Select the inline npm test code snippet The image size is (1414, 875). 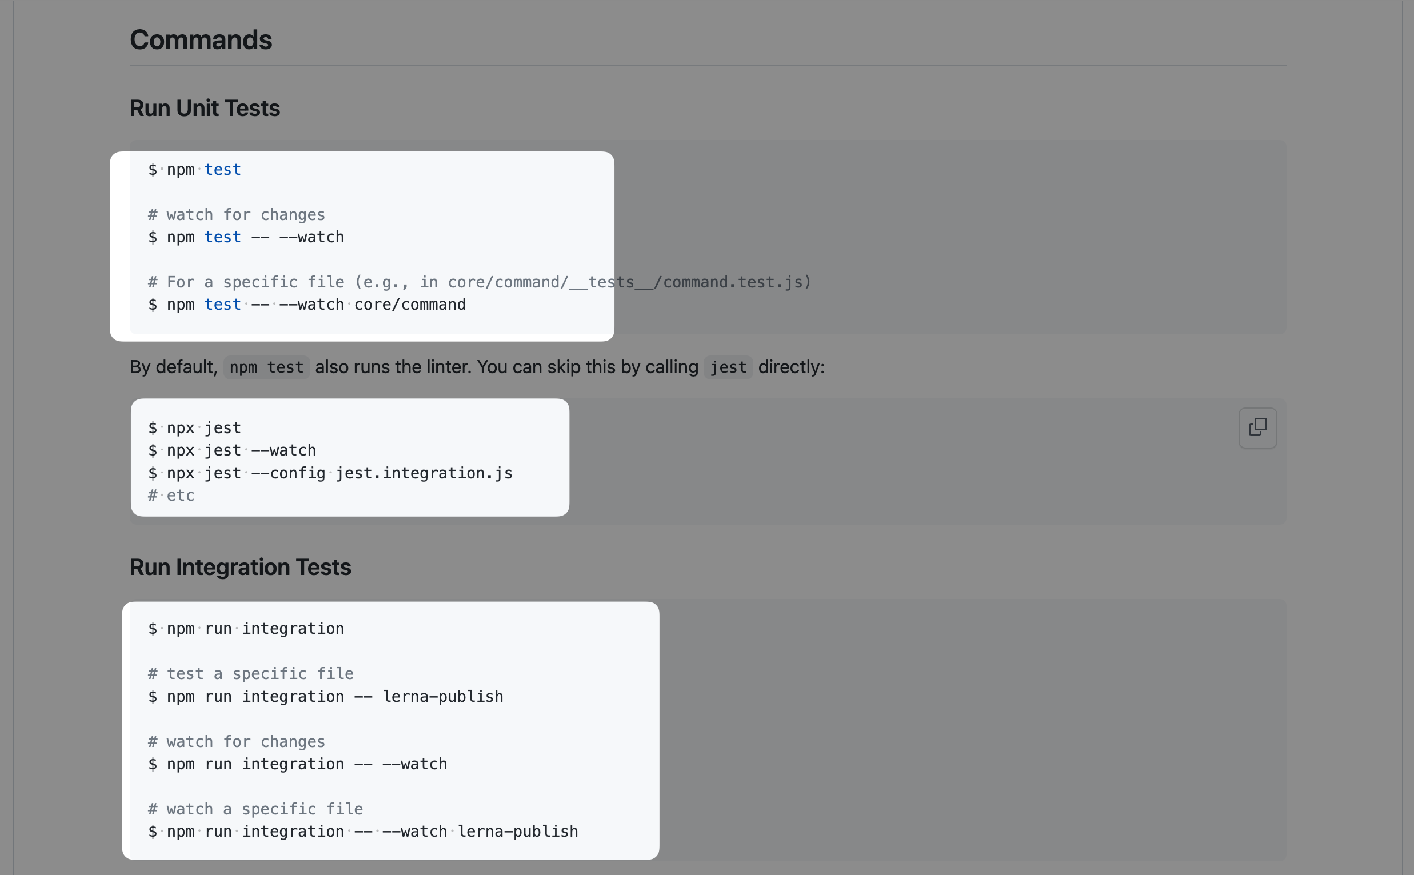[266, 367]
